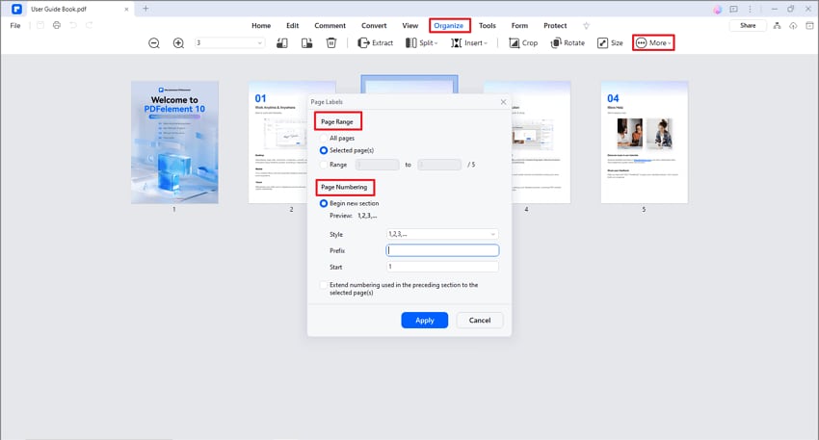Click the page Size tool
The width and height of the screenshot is (819, 440).
click(x=610, y=43)
